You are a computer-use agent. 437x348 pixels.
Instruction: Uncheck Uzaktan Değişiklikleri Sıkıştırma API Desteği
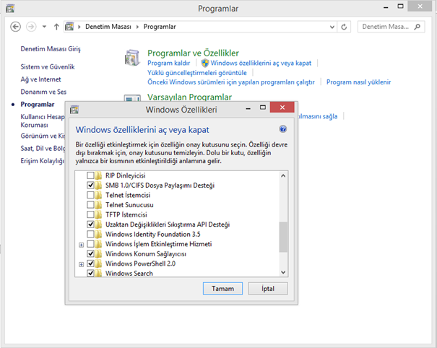[90, 225]
